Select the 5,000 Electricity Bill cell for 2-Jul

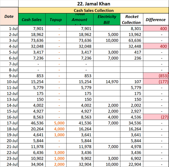click(107, 34)
